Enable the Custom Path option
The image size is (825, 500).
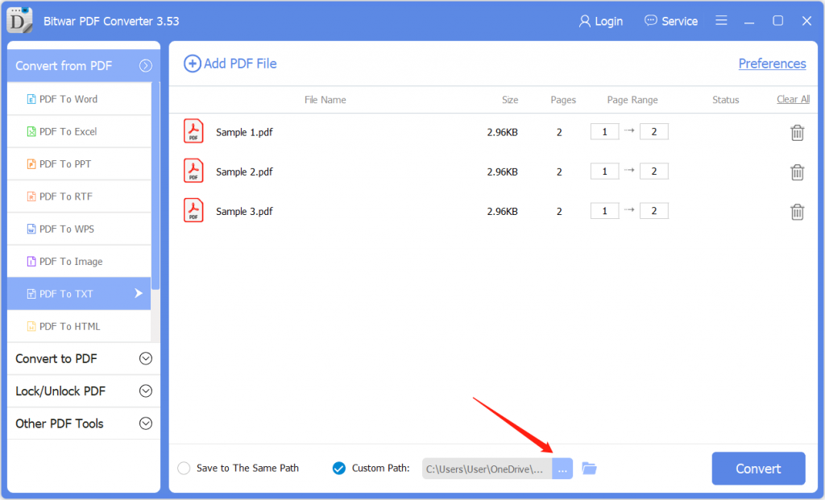click(x=338, y=468)
